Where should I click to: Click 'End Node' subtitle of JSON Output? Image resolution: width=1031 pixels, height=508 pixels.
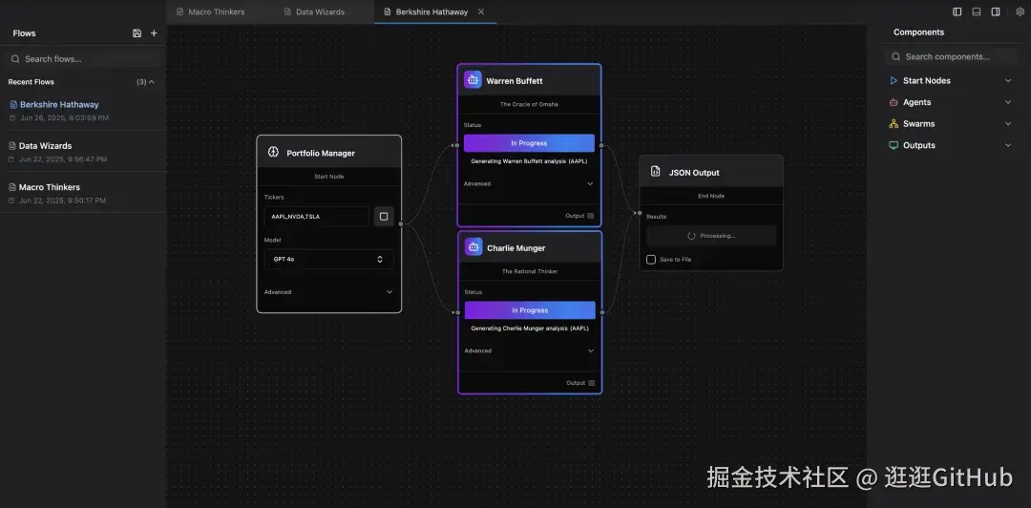click(711, 196)
